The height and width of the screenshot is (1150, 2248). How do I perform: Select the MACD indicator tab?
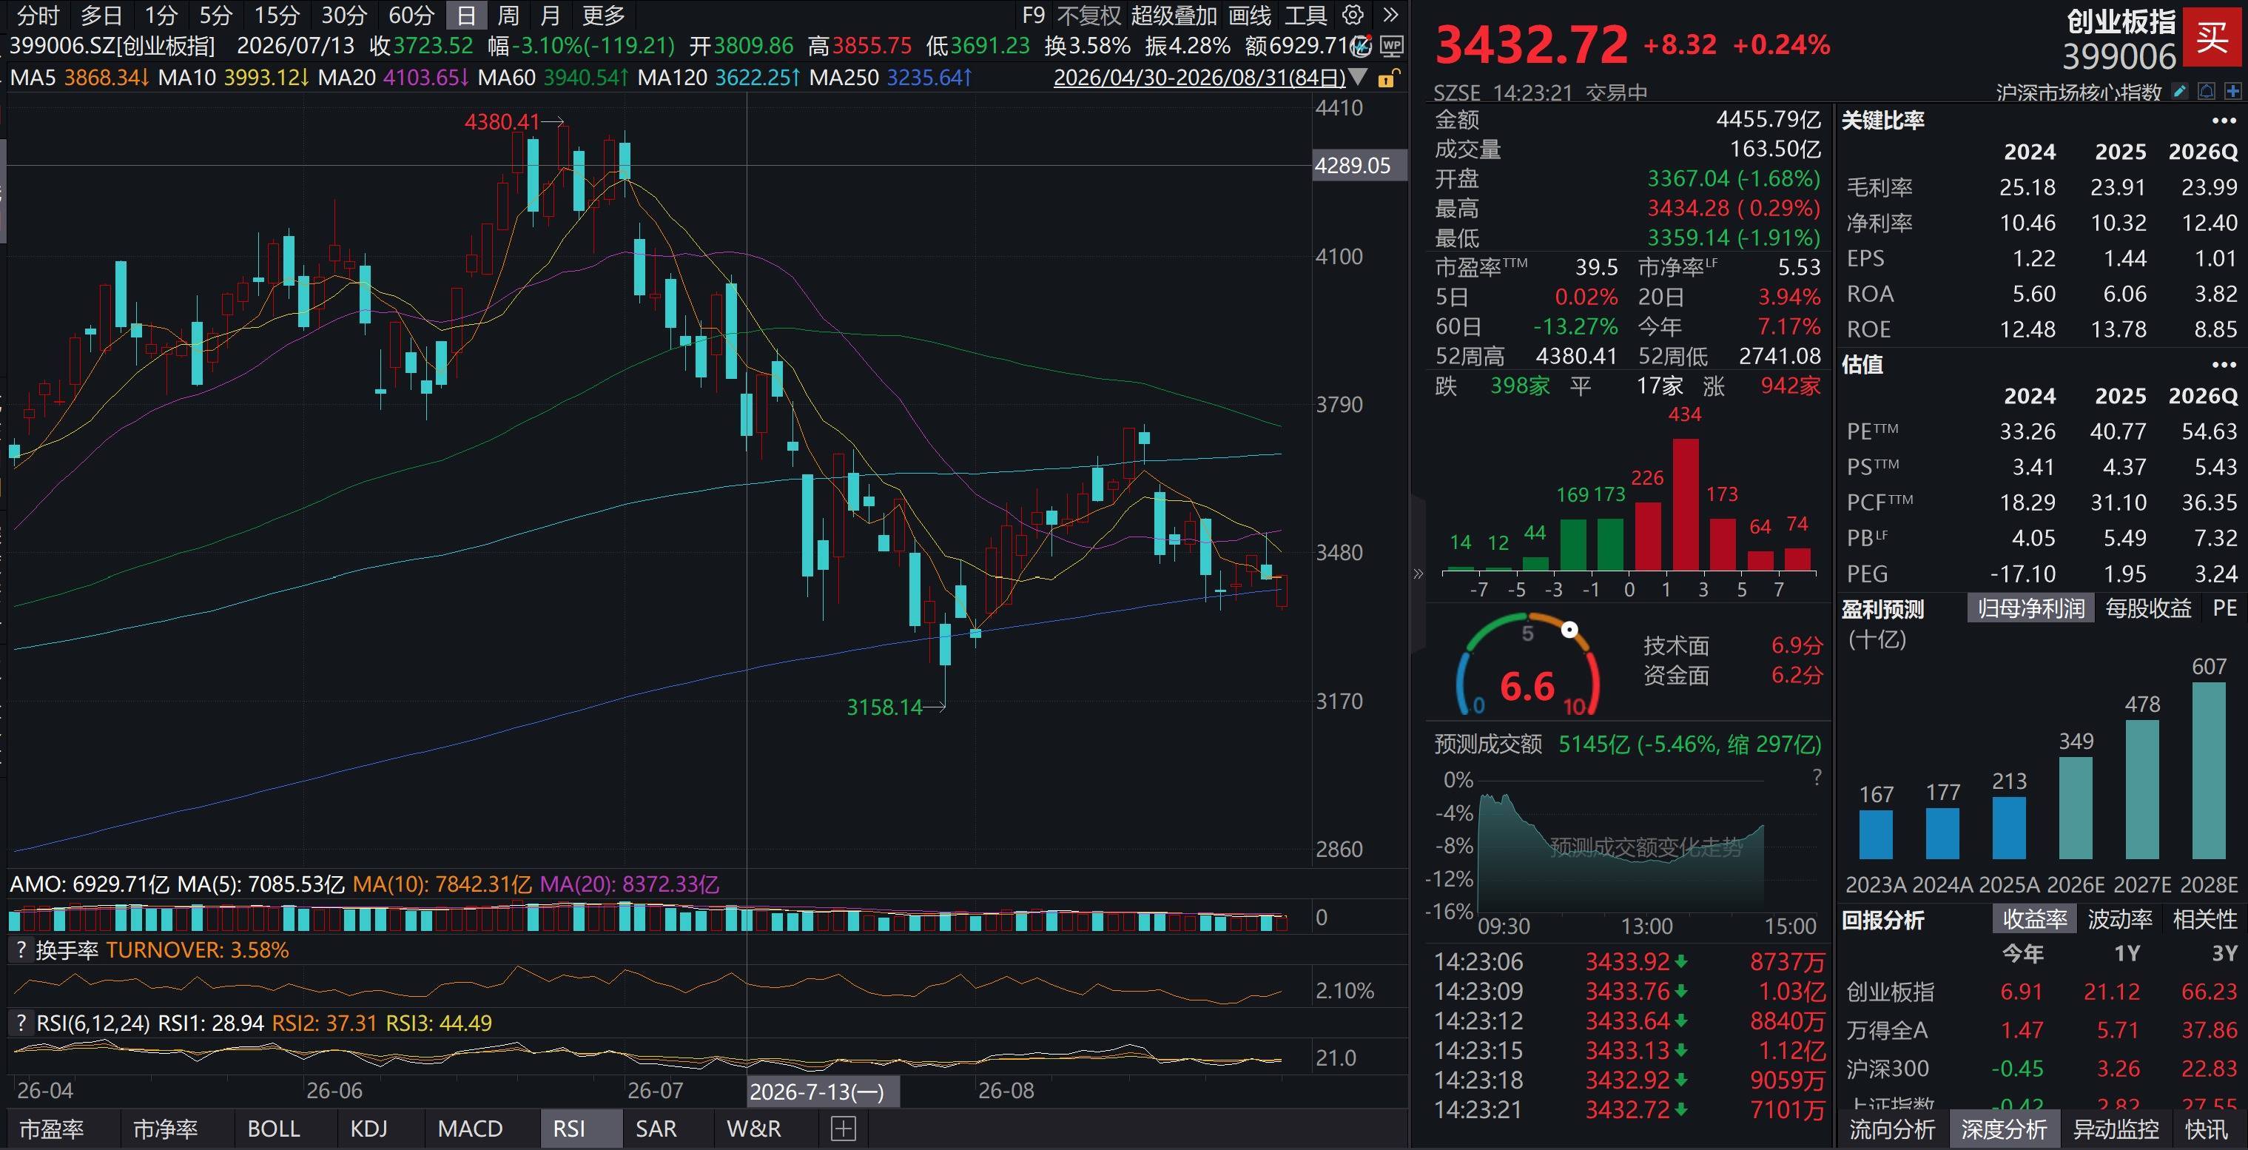(x=471, y=1129)
